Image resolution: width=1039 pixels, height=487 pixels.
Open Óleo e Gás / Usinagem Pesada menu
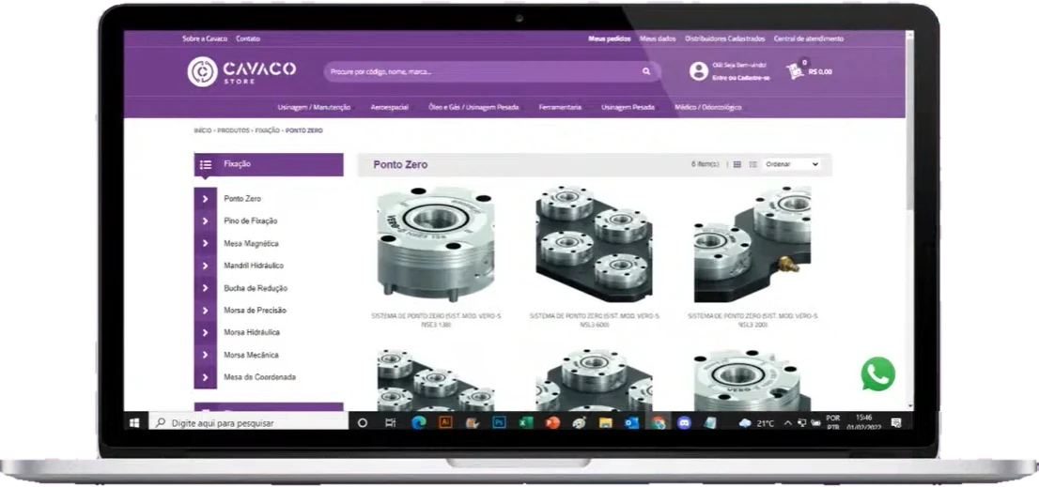(x=473, y=107)
